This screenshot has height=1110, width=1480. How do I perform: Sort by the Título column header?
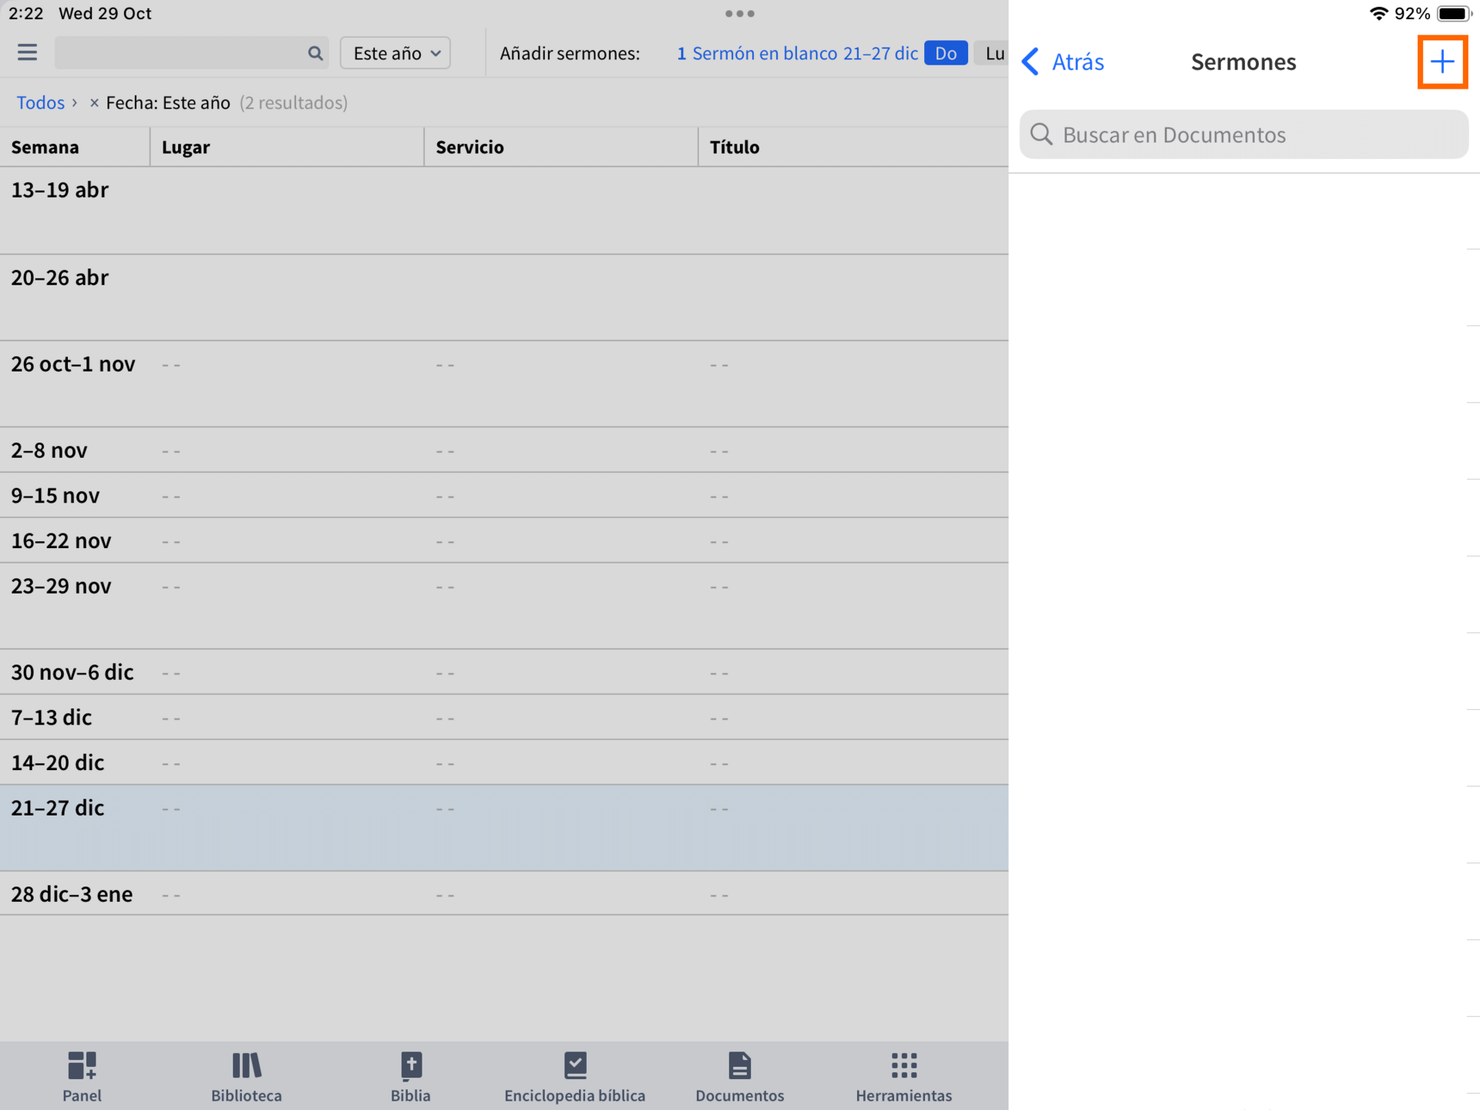click(x=853, y=147)
